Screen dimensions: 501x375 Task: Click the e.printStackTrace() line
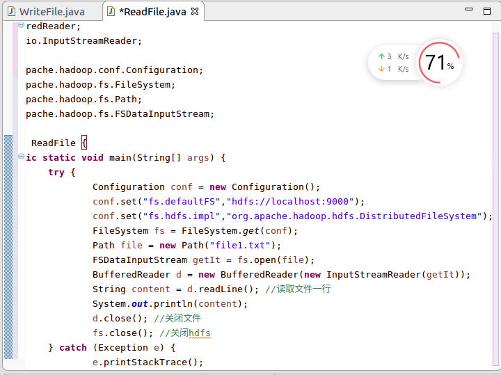[148, 362]
